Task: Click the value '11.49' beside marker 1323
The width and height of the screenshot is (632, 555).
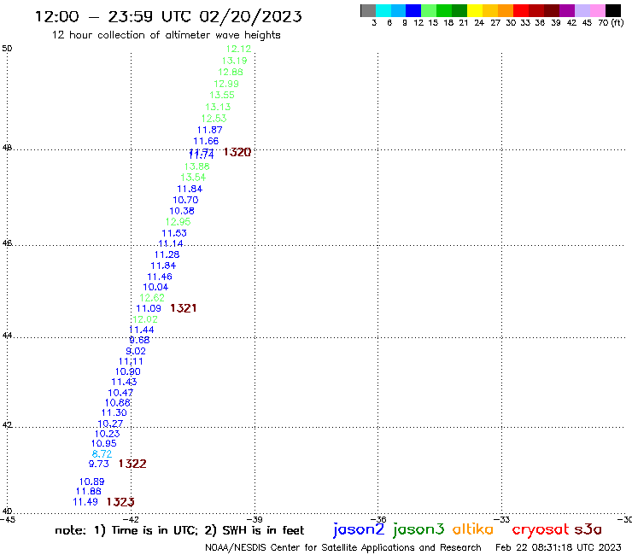Action: 85,502
